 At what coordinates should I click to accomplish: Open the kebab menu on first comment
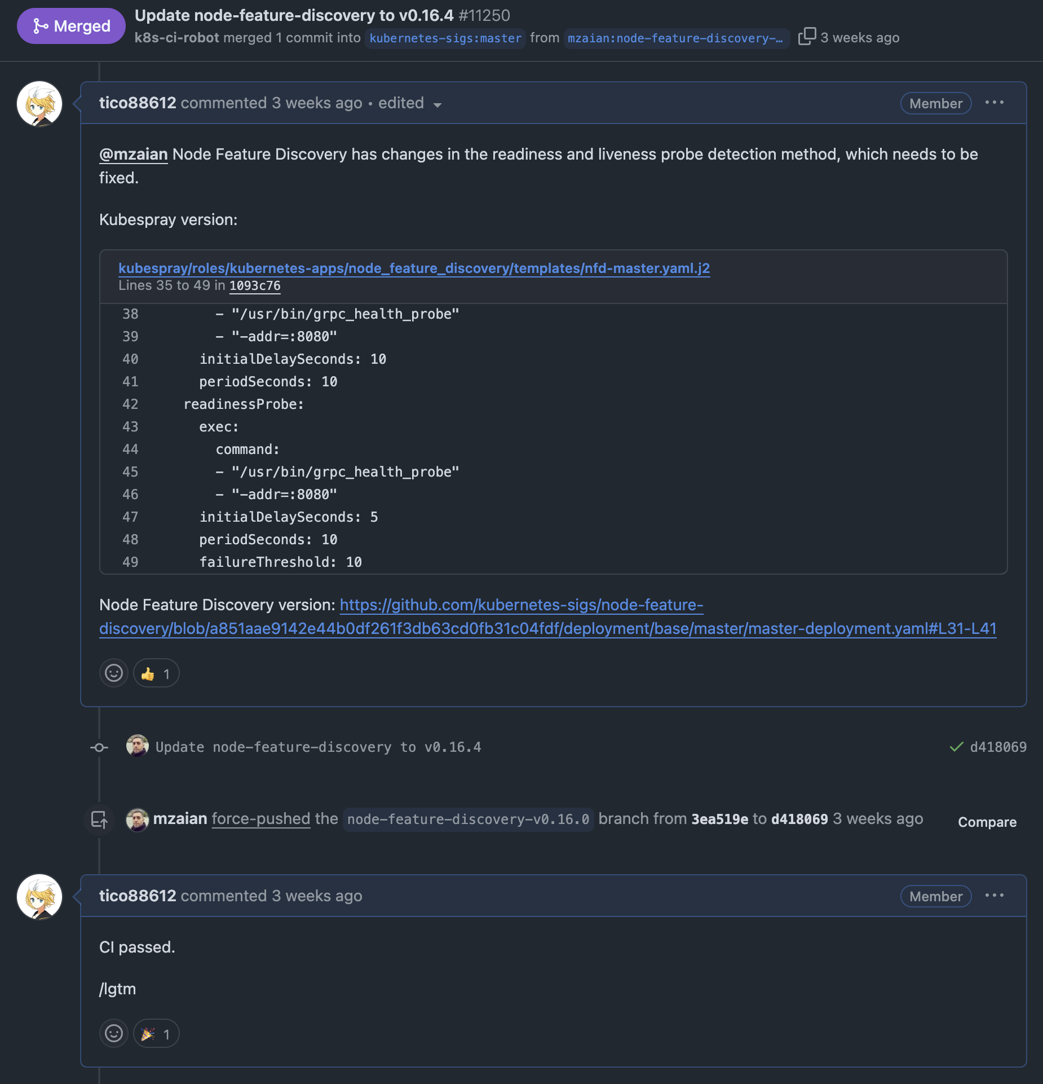tap(996, 102)
